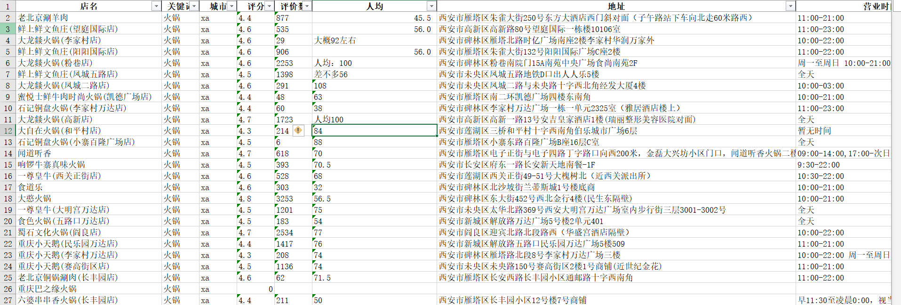Select the cell 重庆小天鹅(李家村万达店)
This screenshot has width=901, height=305.
click(x=89, y=255)
